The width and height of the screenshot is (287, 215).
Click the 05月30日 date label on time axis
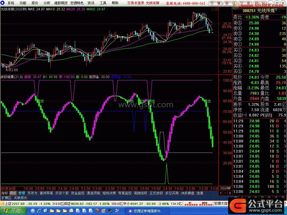[x=8, y=188]
